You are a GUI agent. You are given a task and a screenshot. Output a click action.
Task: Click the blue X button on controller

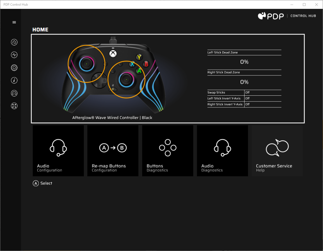point(132,64)
